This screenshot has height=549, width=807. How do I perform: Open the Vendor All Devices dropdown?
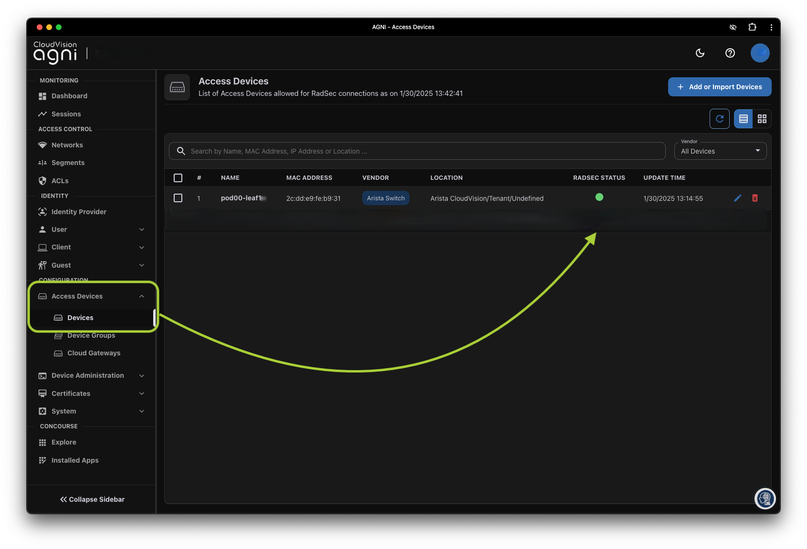pos(720,151)
